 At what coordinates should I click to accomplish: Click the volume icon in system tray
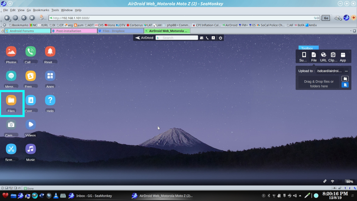(x=295, y=196)
